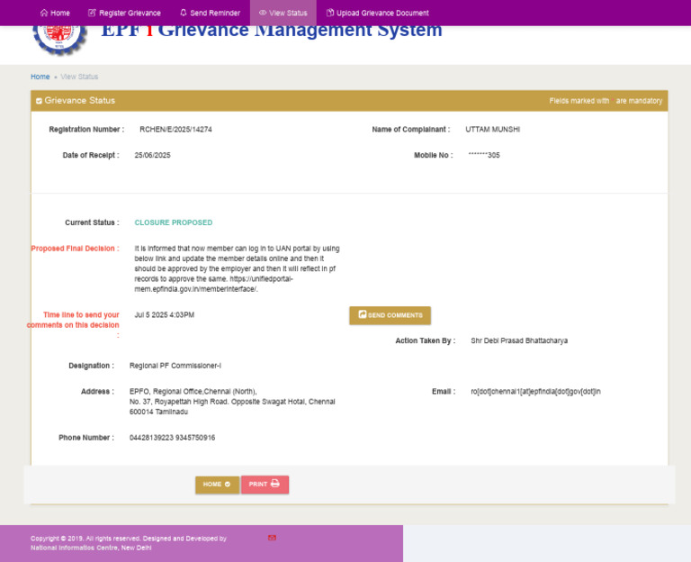Click the gold Home button at bottom
691x562 pixels.
pos(217,485)
